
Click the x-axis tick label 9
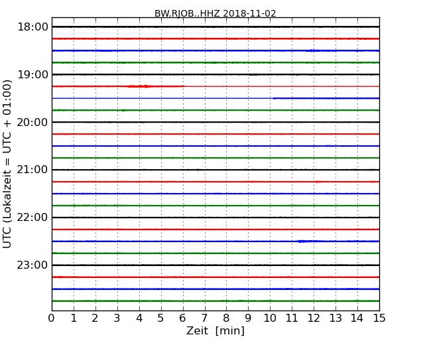[x=248, y=318]
